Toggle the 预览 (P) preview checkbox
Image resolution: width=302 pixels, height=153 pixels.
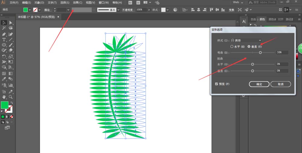coord(217,84)
